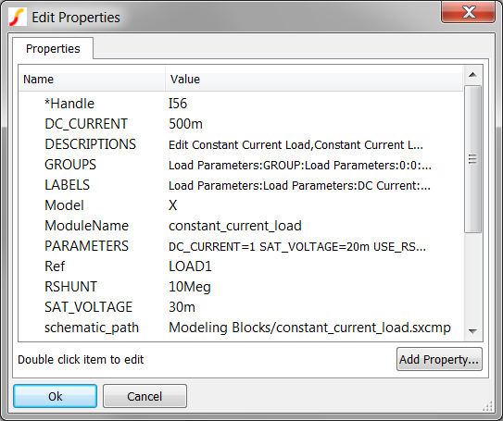Click the vertical scrollbar thumb
Image resolution: width=503 pixels, height=421 pixels.
[x=472, y=159]
